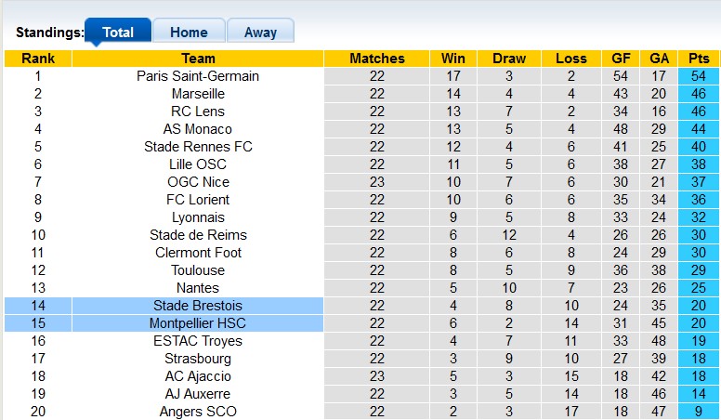This screenshot has height=420, width=721.
Task: Switch to the Home standings tab
Action: point(189,32)
